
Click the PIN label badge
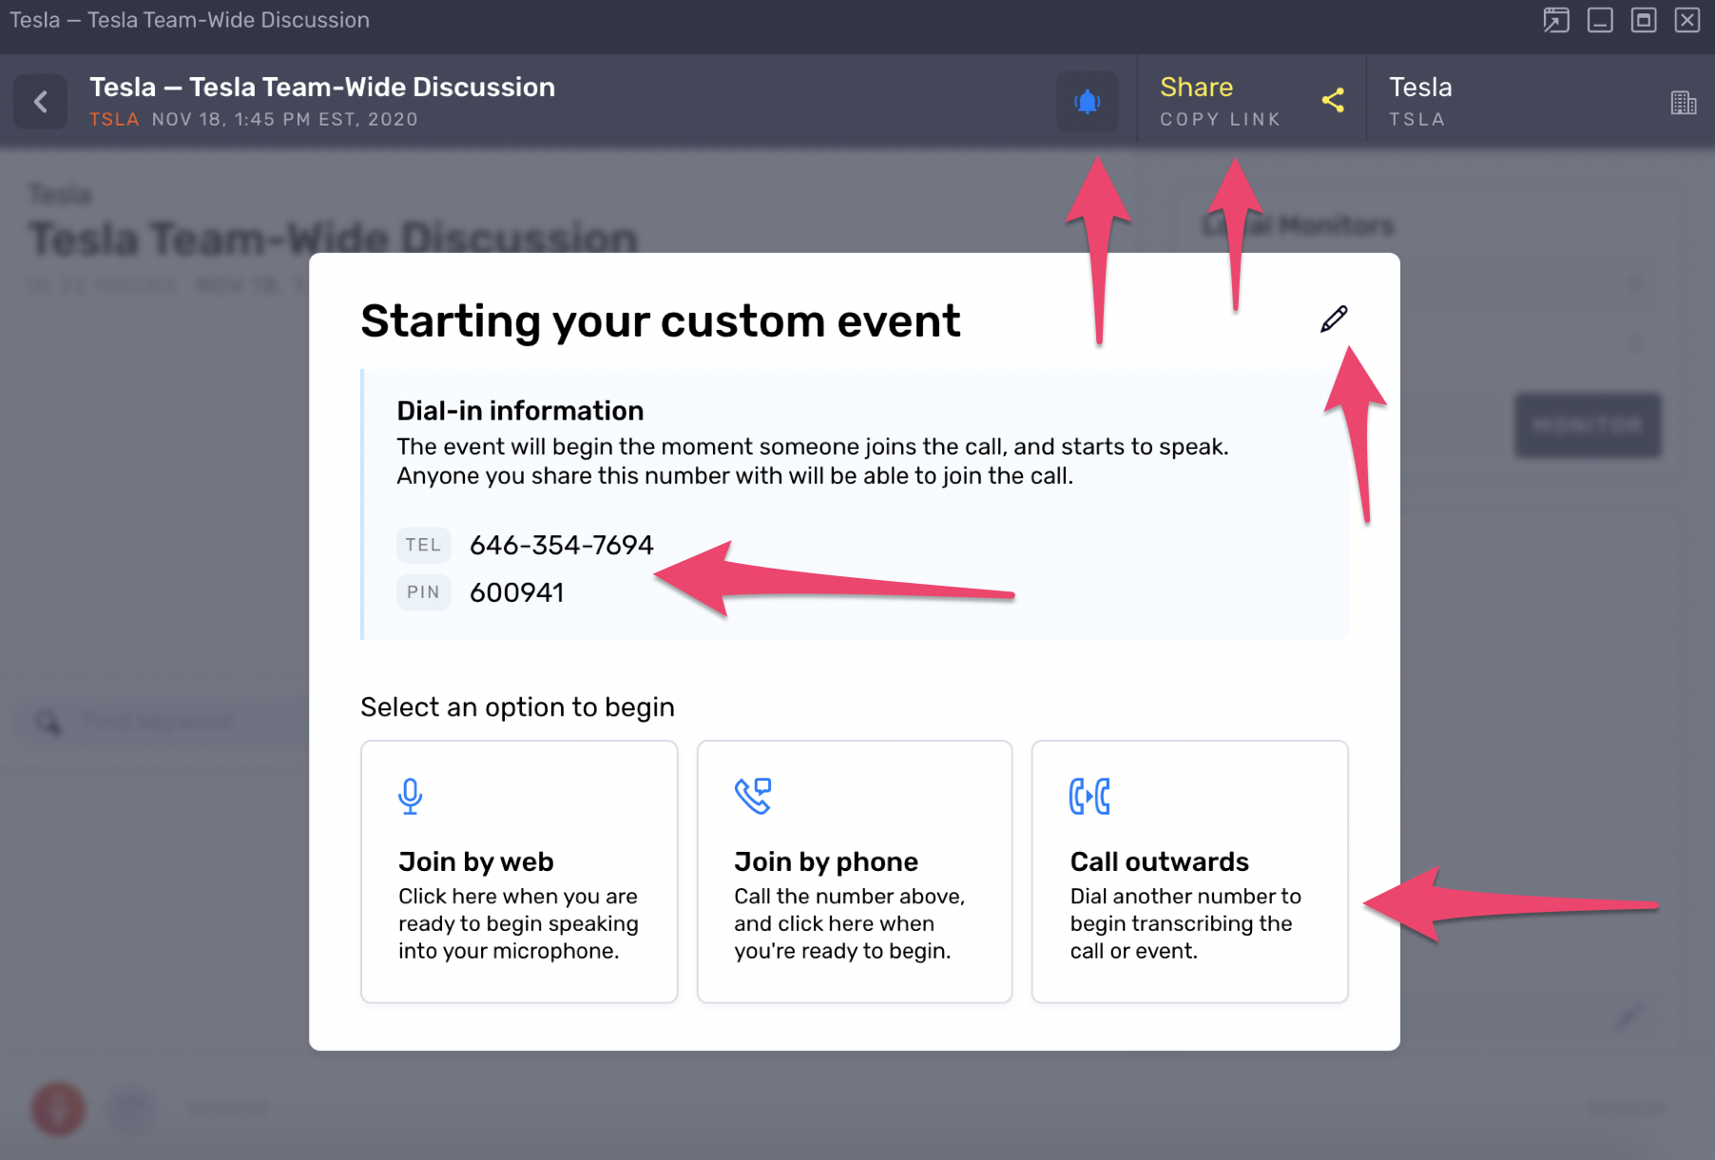tap(423, 592)
